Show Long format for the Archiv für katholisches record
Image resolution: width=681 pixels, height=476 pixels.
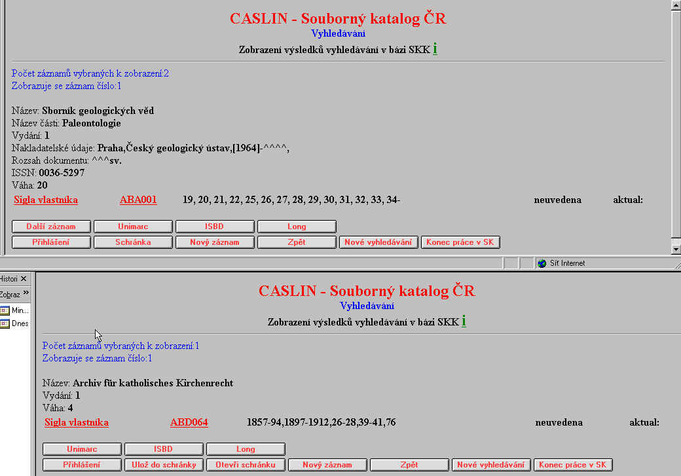click(x=246, y=449)
